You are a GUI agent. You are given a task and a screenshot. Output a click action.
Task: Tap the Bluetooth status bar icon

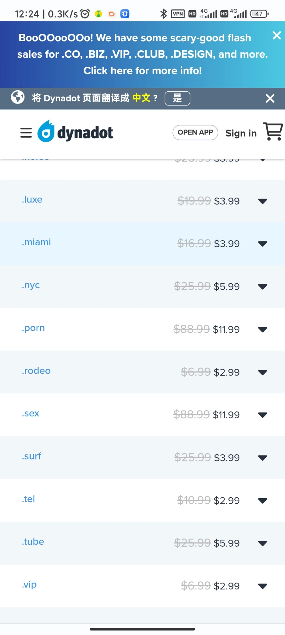[163, 14]
